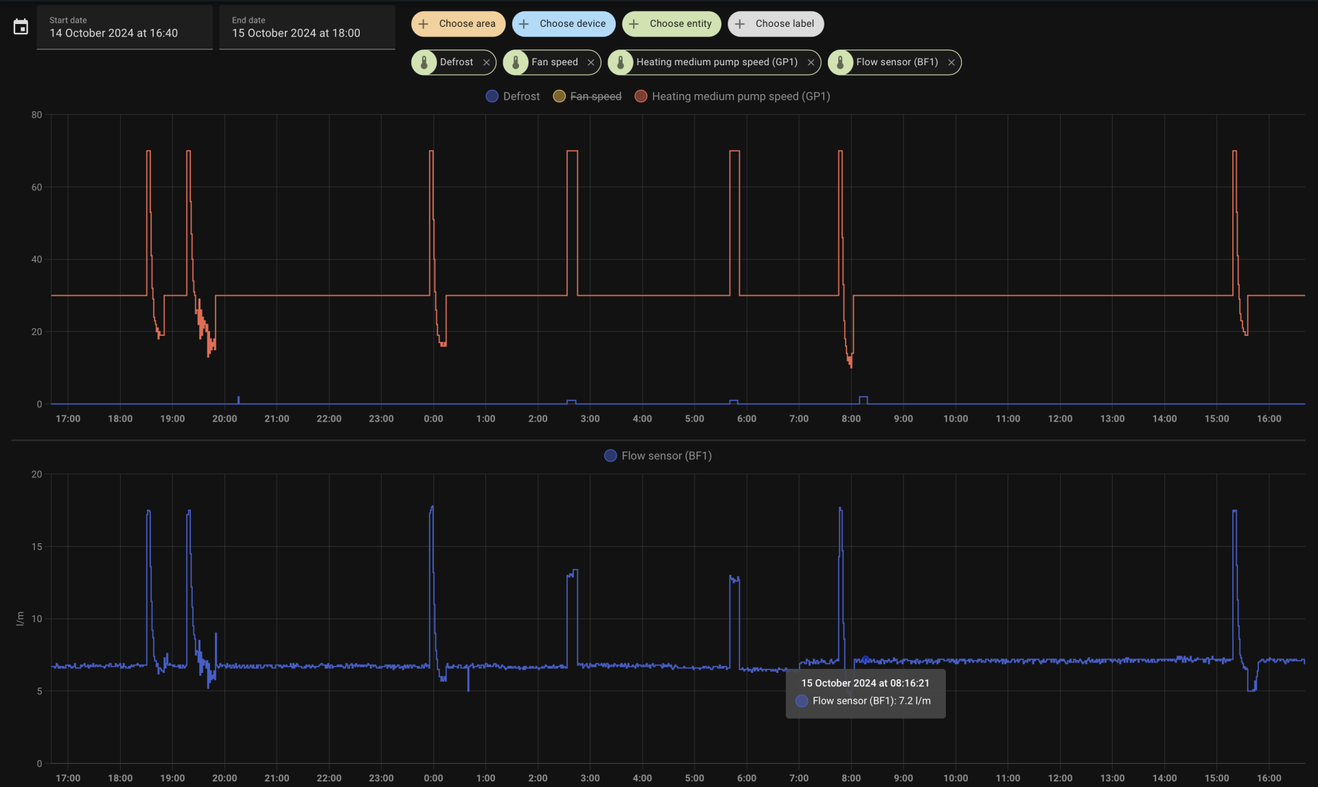Toggle Heating medium pump speed legend item
Viewport: 1318px width, 787px height.
click(x=740, y=96)
